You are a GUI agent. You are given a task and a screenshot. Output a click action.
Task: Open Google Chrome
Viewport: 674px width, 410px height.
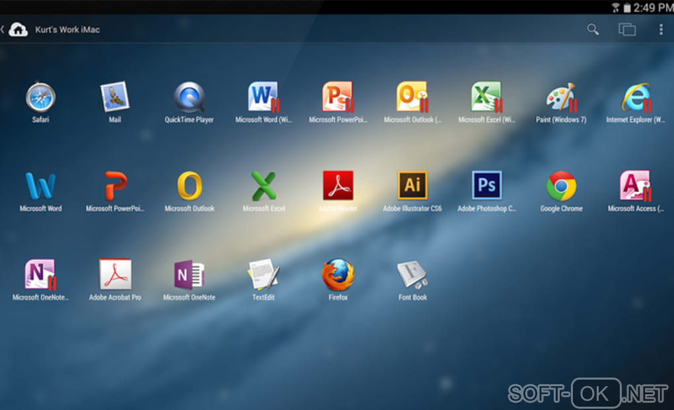point(561,186)
